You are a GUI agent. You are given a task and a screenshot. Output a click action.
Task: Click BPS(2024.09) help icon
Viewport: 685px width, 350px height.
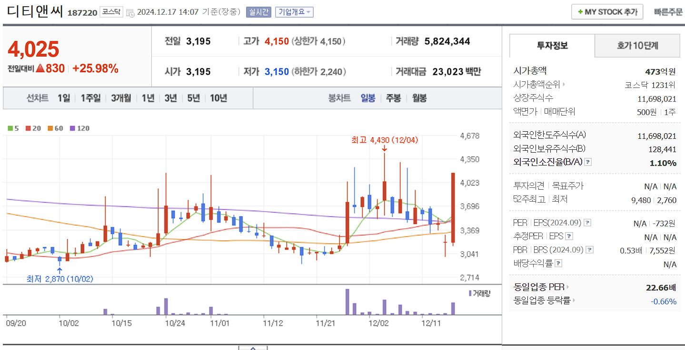tap(589, 249)
